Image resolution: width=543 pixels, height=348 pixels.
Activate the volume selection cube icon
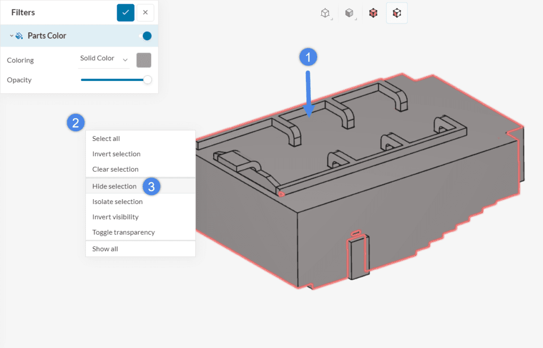(x=373, y=13)
